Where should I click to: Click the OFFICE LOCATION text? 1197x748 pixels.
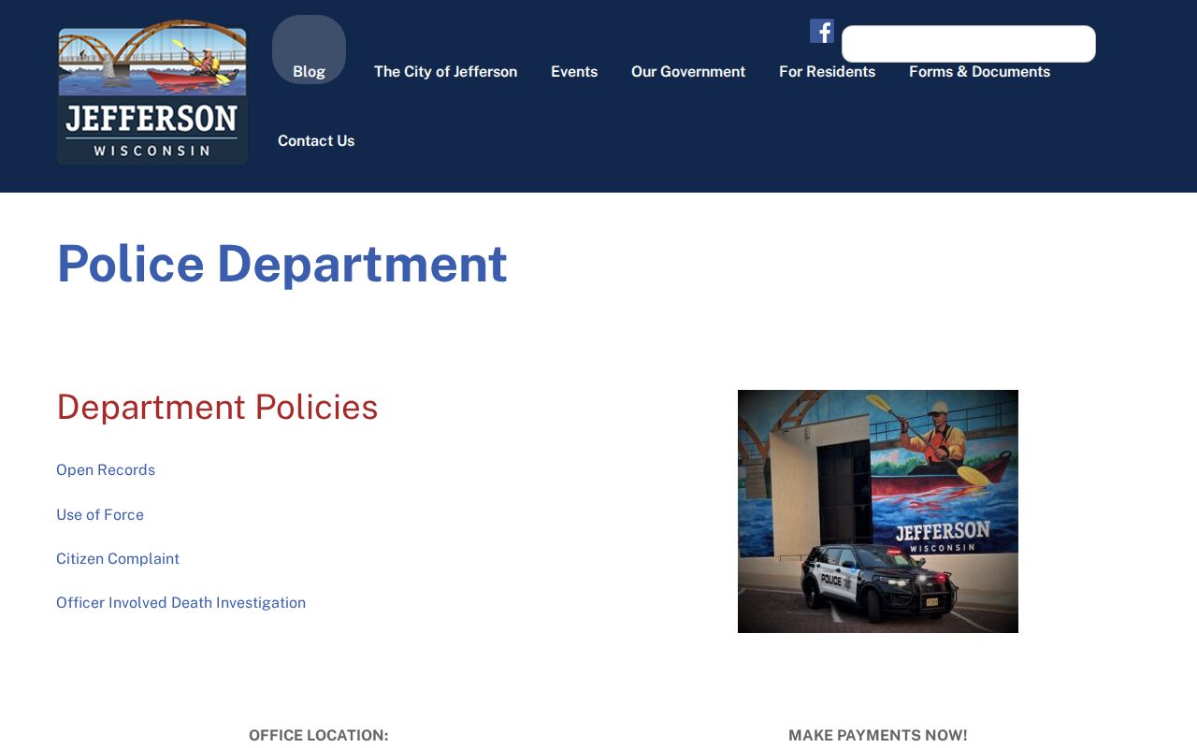click(x=319, y=736)
